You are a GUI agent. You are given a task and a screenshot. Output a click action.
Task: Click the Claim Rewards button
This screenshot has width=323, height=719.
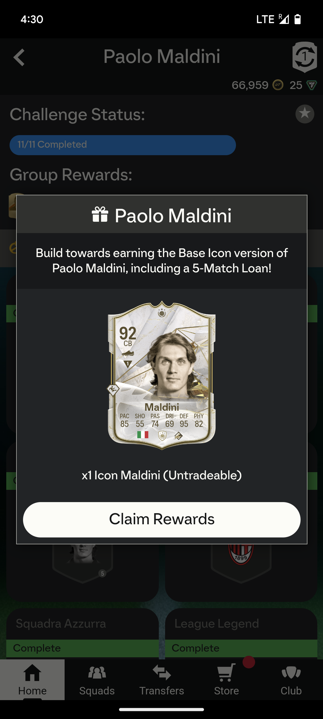coord(162,519)
